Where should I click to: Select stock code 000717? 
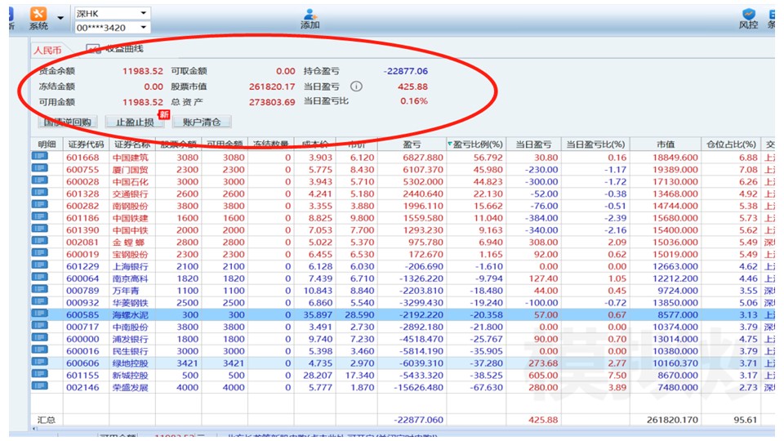pyautogui.click(x=82, y=327)
